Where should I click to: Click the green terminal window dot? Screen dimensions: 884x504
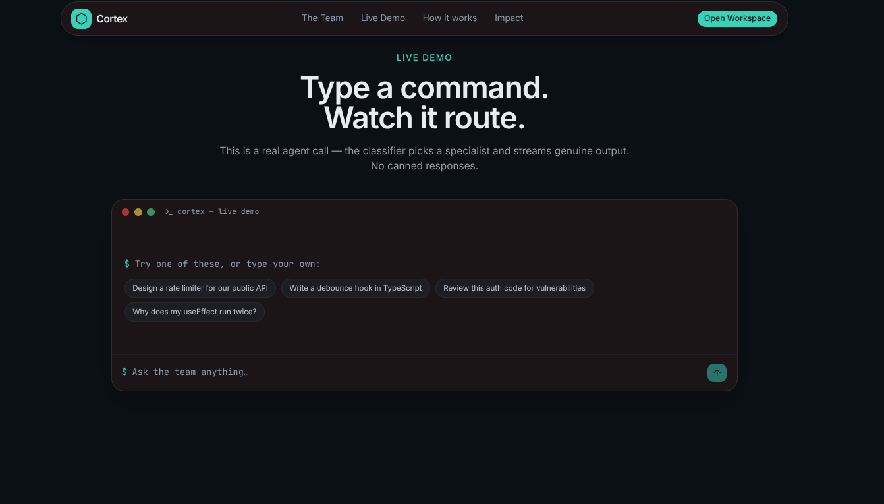[x=151, y=212]
